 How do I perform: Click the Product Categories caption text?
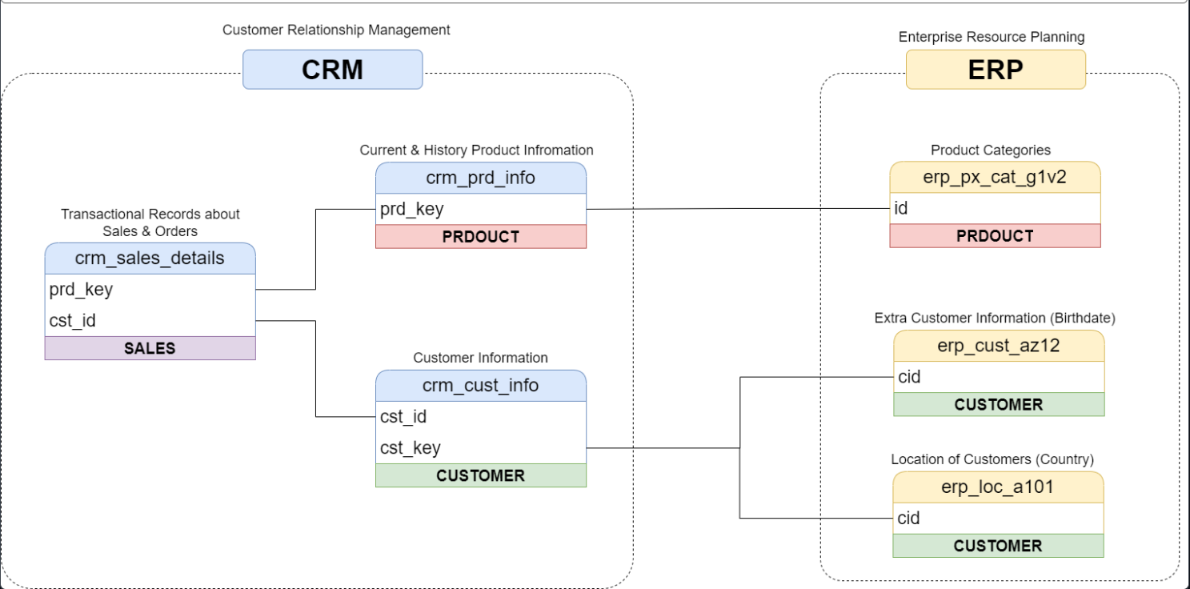(x=991, y=150)
